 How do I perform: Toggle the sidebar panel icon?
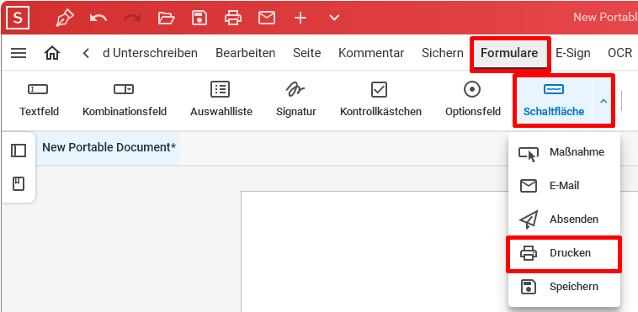click(x=19, y=151)
